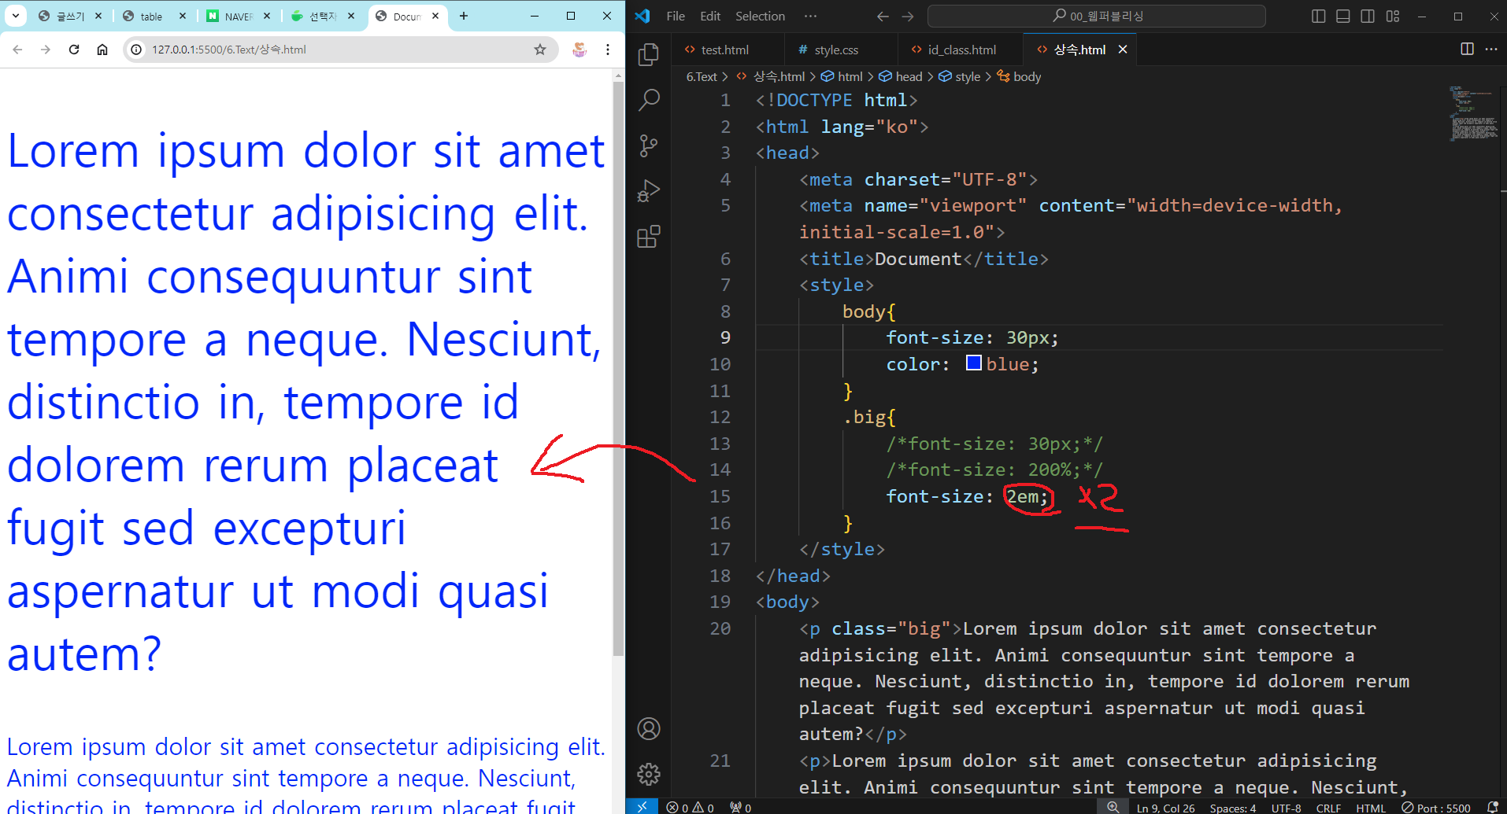Open the Search view in VS Code activity bar

pos(649,100)
